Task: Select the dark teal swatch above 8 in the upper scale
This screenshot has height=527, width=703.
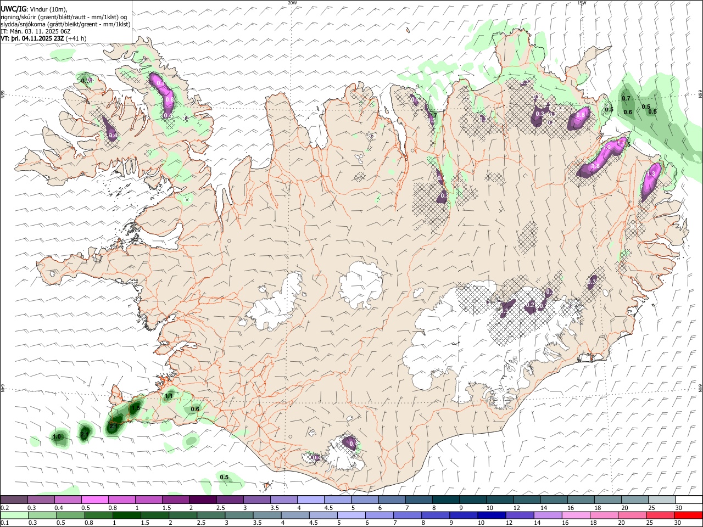Action: (x=446, y=500)
